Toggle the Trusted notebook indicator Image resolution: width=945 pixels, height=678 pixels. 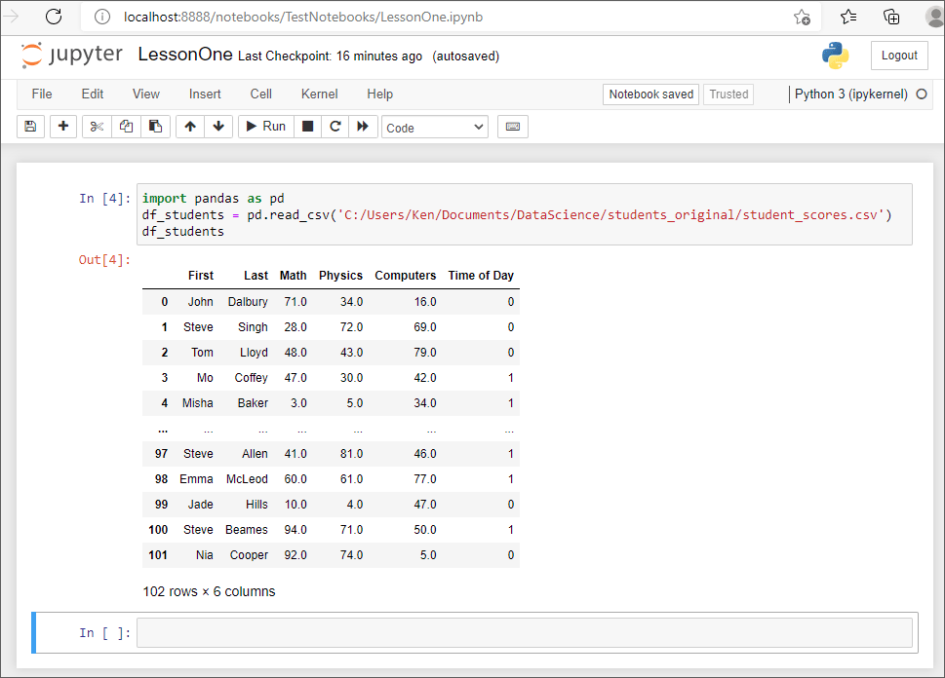coord(728,94)
